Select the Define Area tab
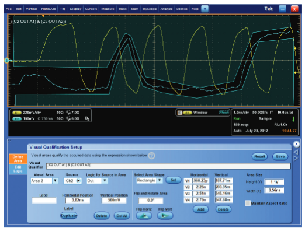The image size is (305, 231). 18,159
